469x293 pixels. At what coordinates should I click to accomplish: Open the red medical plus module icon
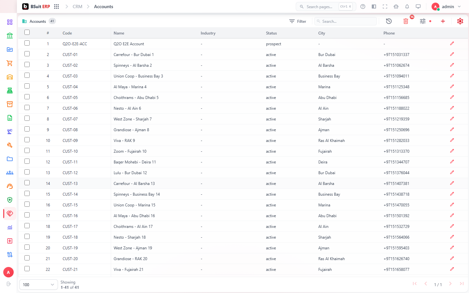click(10, 241)
